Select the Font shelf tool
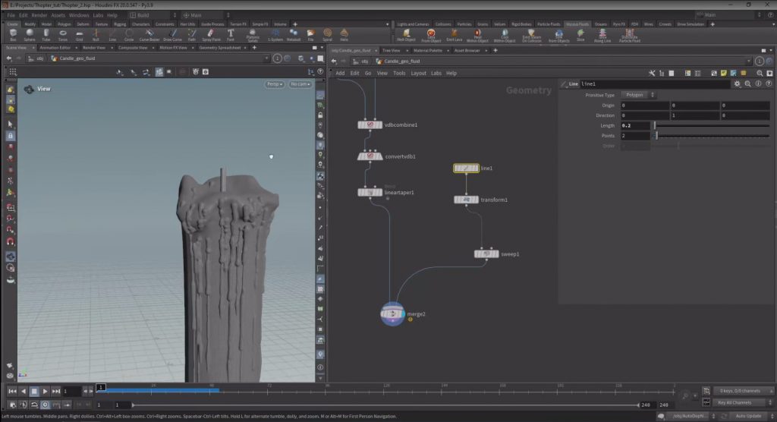 231,35
